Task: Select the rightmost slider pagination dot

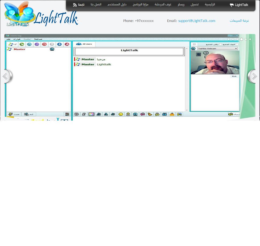Action: [x=250, y=39]
